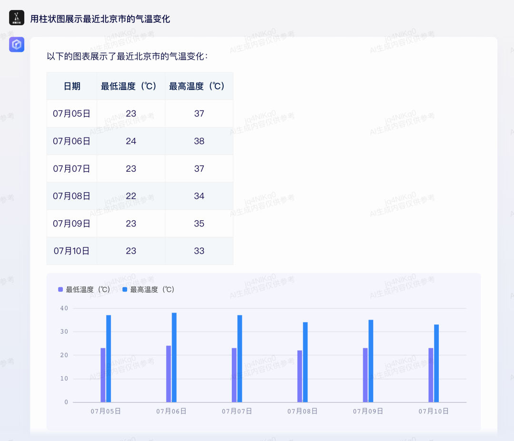Click the blue bar for 07月06日
The width and height of the screenshot is (514, 441).
point(174,357)
